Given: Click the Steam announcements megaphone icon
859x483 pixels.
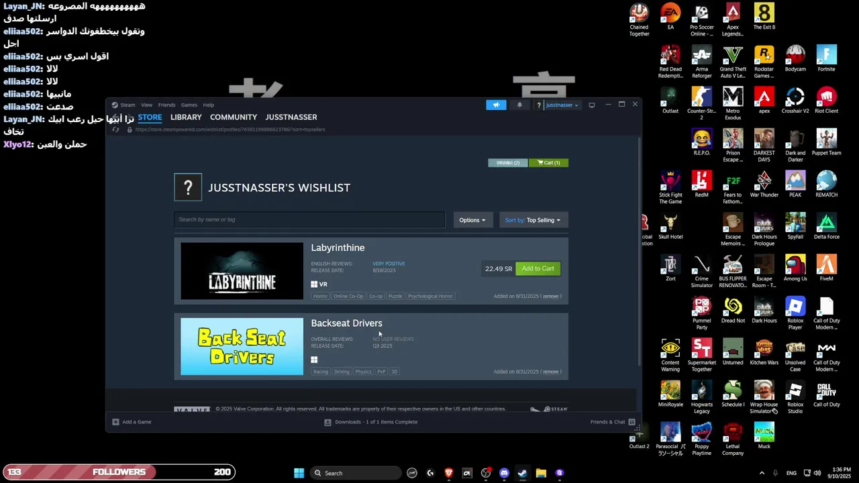Looking at the screenshot, I should 496,105.
